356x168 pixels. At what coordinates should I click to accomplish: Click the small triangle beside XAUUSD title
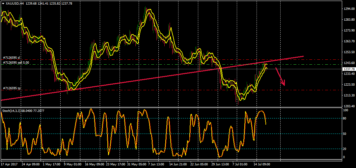[3, 4]
